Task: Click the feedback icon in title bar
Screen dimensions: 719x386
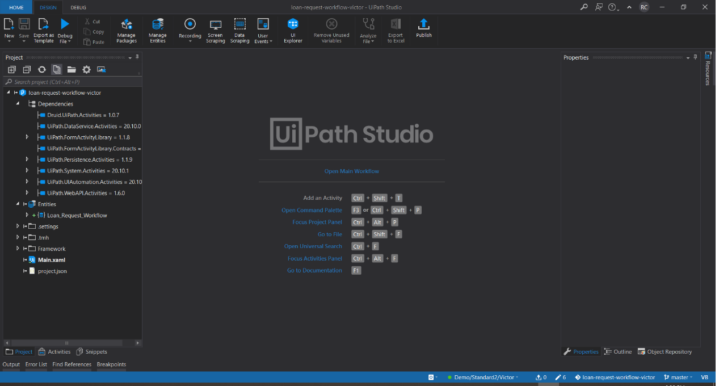Action: pyautogui.click(x=599, y=7)
